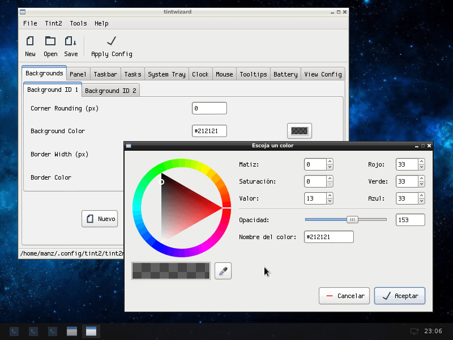
Task: Decrease the Matiz value with its down arrow
Action: click(330, 167)
